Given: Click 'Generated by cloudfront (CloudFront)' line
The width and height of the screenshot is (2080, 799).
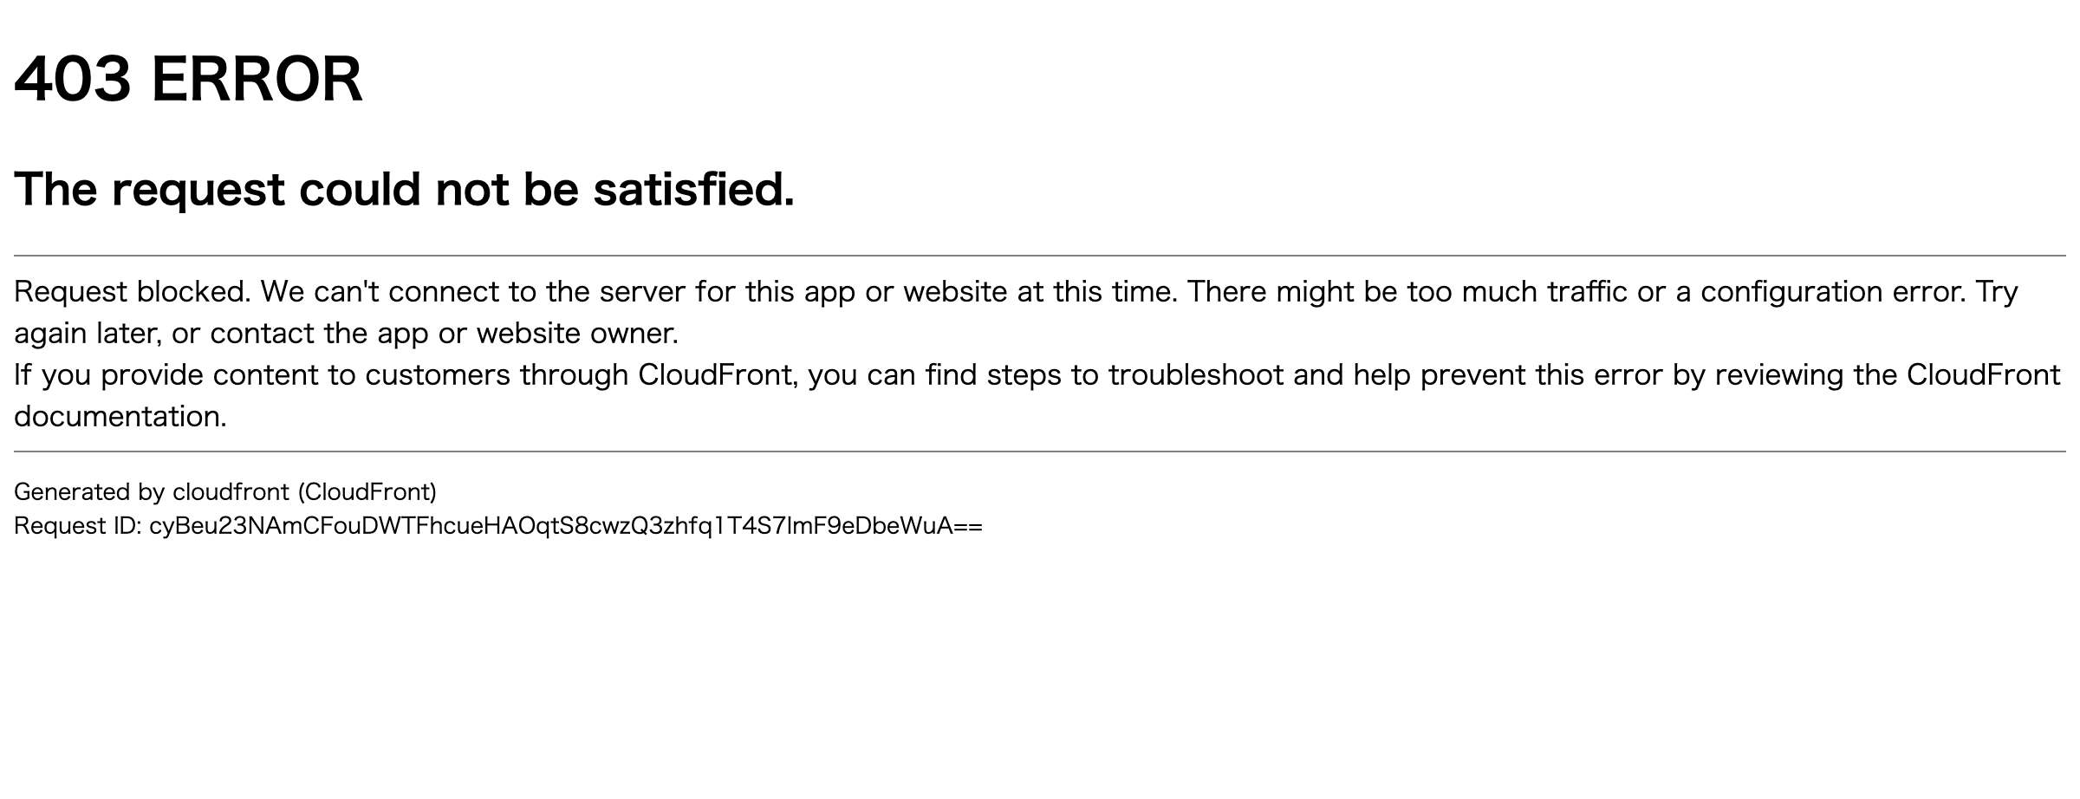Looking at the screenshot, I should click(225, 492).
